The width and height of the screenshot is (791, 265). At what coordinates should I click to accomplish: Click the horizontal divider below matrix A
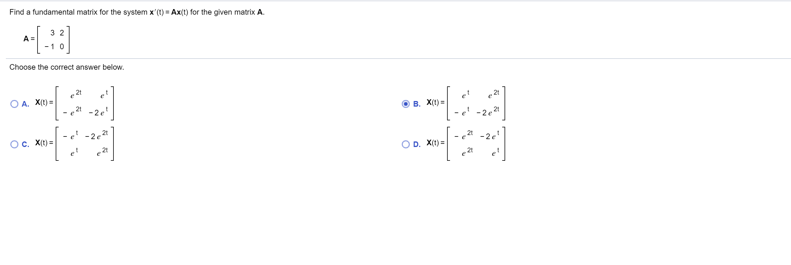point(395,58)
